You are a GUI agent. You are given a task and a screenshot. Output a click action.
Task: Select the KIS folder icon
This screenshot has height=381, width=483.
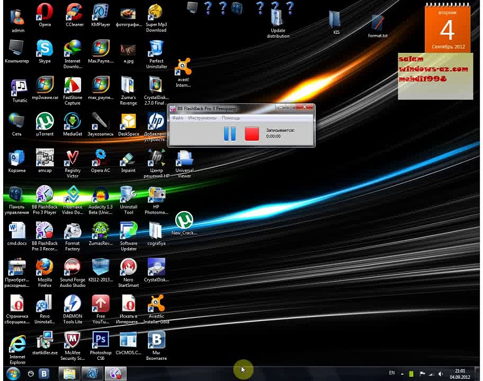(x=336, y=22)
